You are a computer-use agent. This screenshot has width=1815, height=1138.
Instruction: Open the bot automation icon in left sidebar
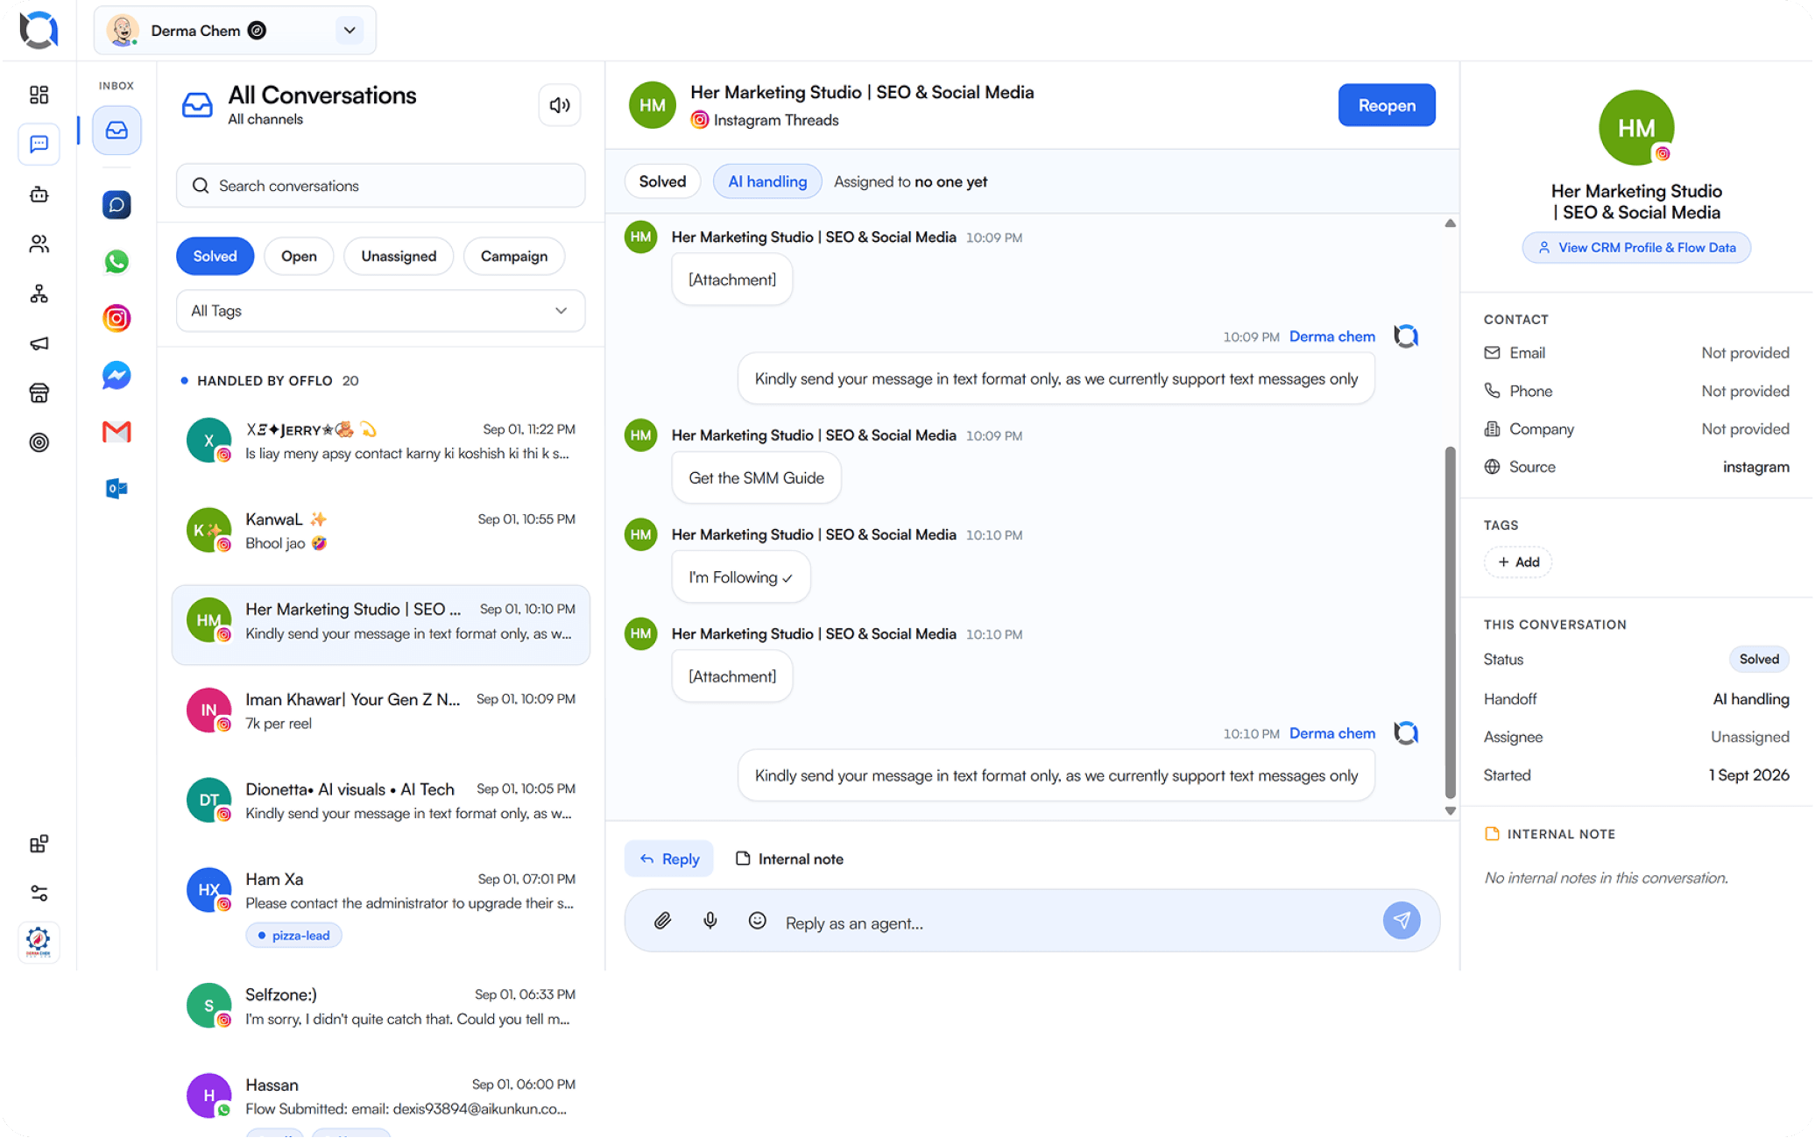point(39,194)
